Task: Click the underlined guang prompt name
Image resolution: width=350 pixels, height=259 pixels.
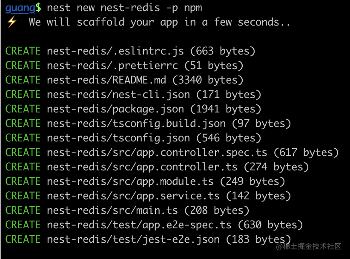Action: click(x=20, y=7)
